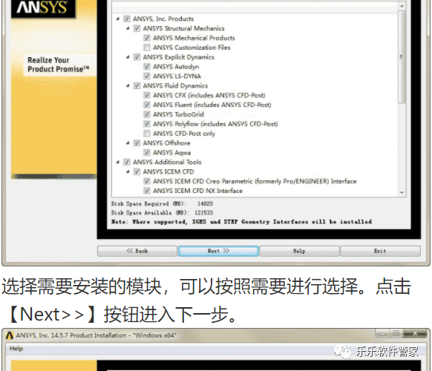The height and width of the screenshot is (371, 432).
Task: Click the ANSYS logo in the sidebar
Action: pos(43,8)
